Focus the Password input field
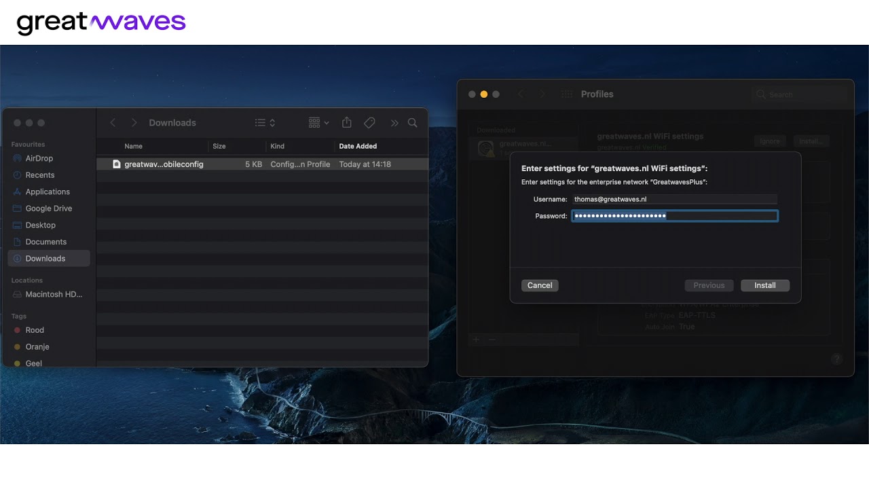Viewport: 869px width, 489px height. pyautogui.click(x=674, y=216)
